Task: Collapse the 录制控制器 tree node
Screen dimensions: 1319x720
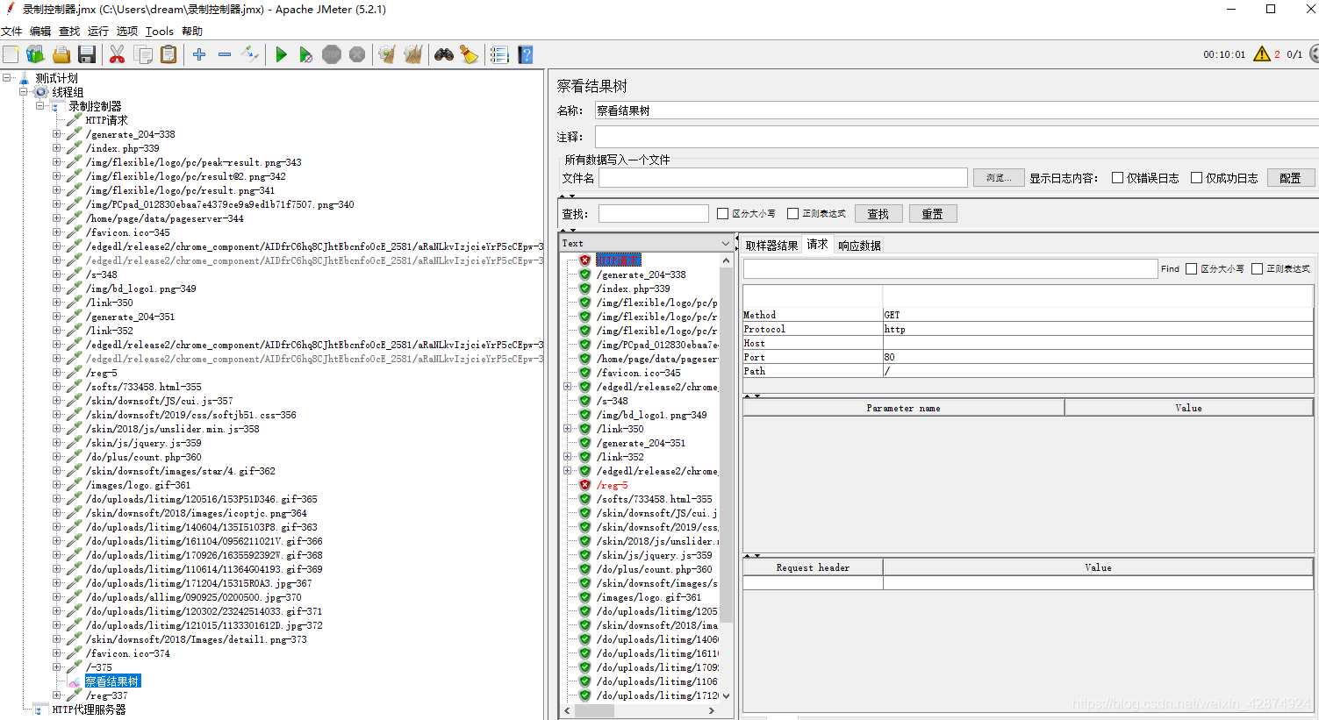Action: pyautogui.click(x=40, y=106)
